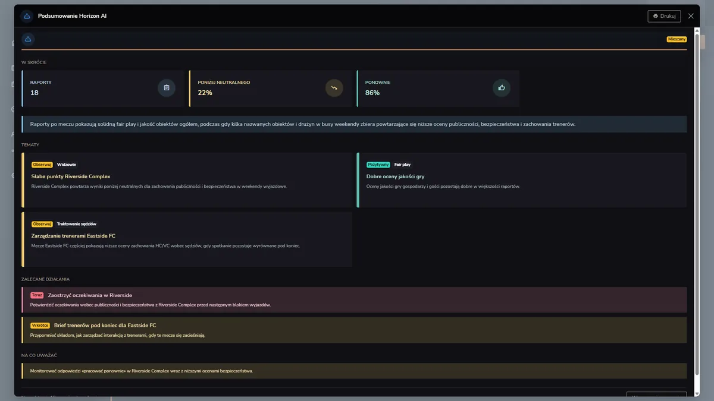This screenshot has height=401, width=714.
Task: Click the clipboard icon in the Raporty card
Action: [x=166, y=88]
